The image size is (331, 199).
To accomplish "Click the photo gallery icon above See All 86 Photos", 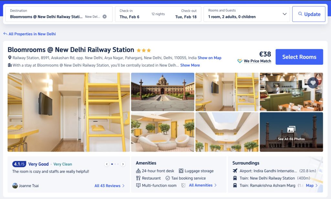I will 291,129.
